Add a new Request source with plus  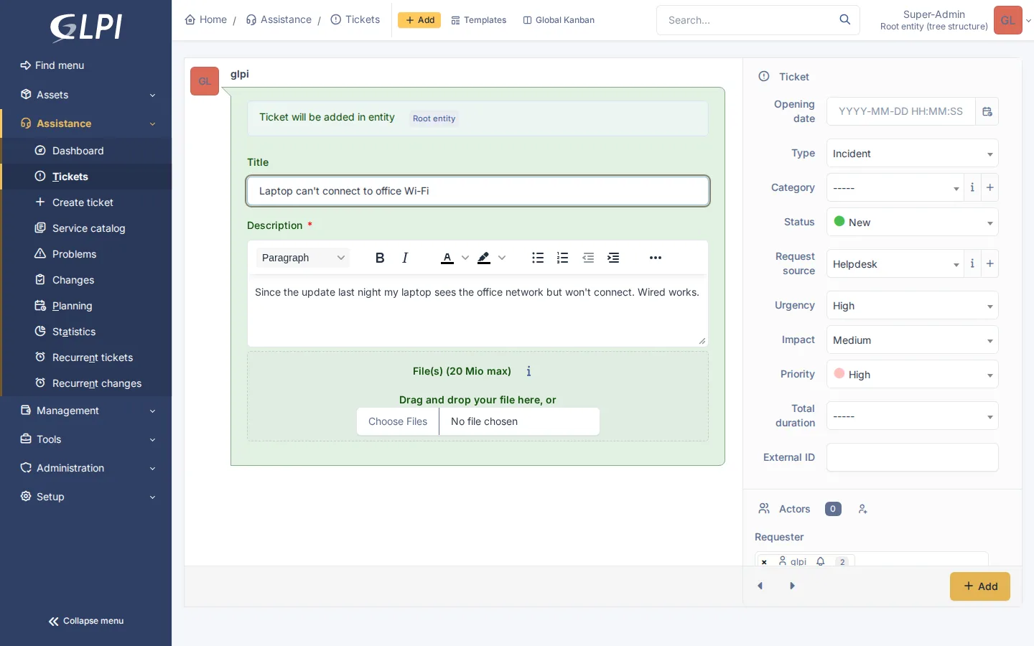point(990,263)
